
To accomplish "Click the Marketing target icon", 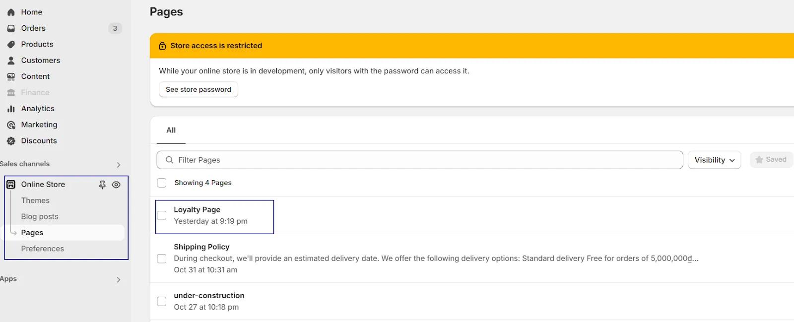I will [11, 125].
